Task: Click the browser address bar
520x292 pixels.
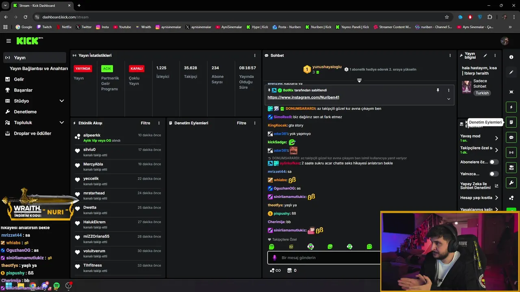Action: pos(240,17)
